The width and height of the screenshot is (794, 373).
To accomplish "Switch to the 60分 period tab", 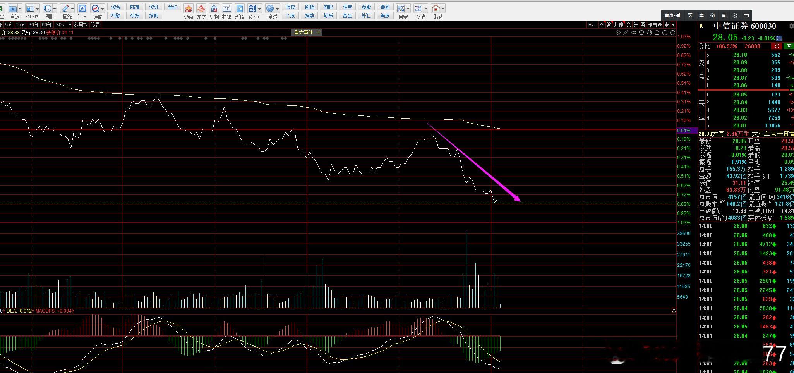I will [x=46, y=25].
